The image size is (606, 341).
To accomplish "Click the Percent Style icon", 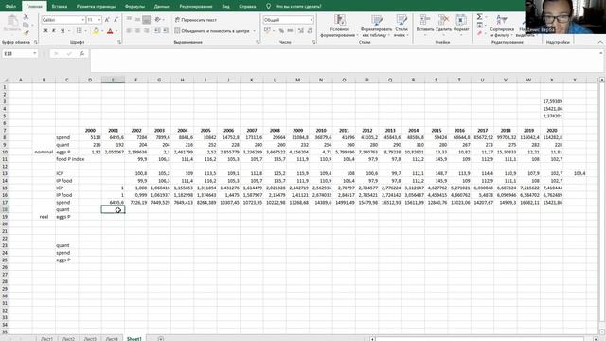I will [281, 31].
